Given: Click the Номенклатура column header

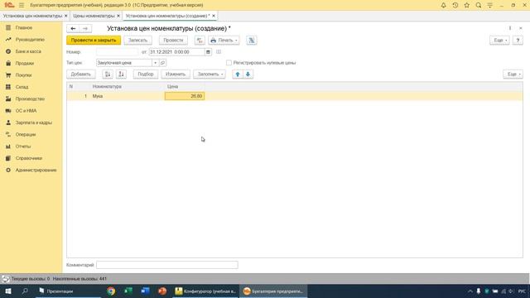Looking at the screenshot, I should pyautogui.click(x=128, y=86).
